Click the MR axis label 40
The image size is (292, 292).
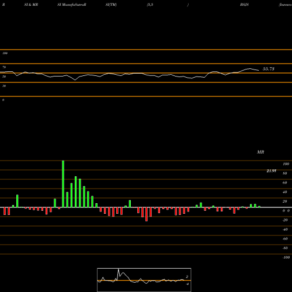[285, 192]
